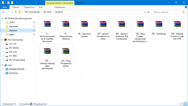Click the New folder quick access toolbar icon
188x106 pixels.
[12, 3]
